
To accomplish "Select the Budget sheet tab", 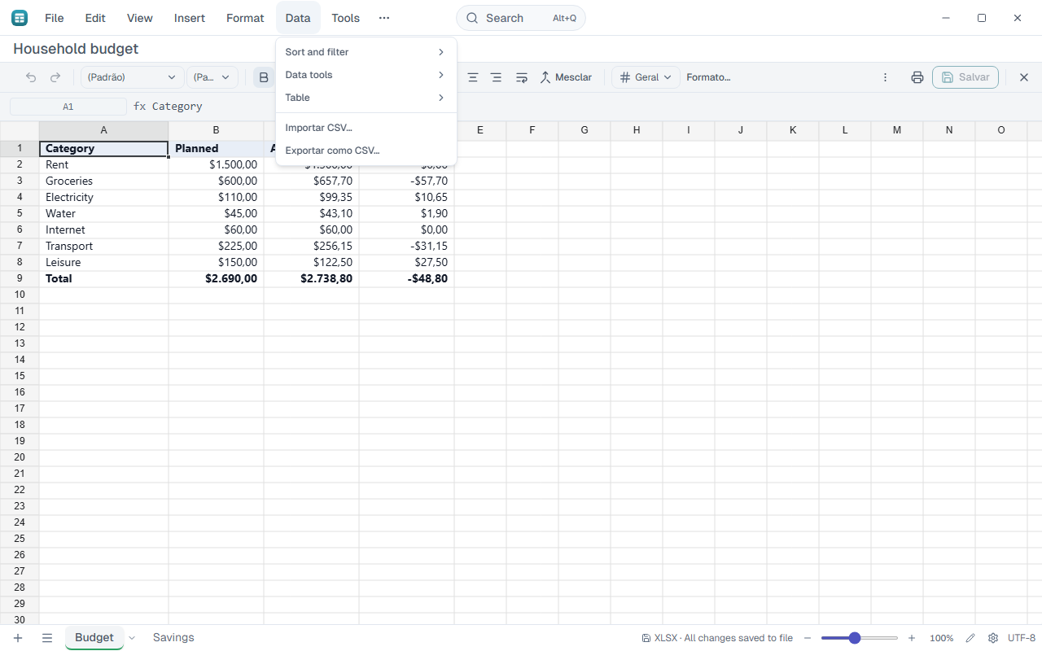I will [94, 637].
